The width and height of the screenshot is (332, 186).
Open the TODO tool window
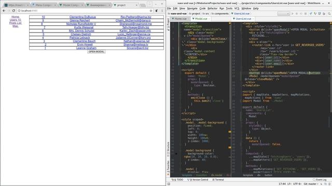(x=177, y=180)
